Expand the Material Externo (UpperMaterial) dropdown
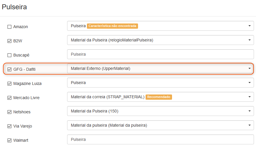Viewport: 256px width, 151px height. 160,68
